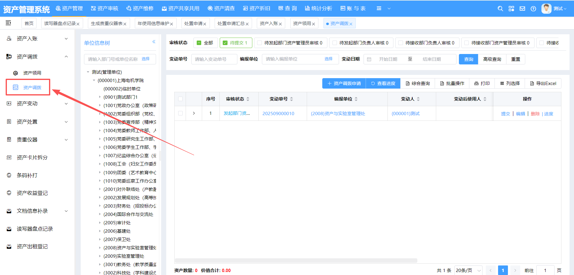Collapse the sidebar with hamburger icon
Viewport: 574px width, 275px height.
click(8, 23)
